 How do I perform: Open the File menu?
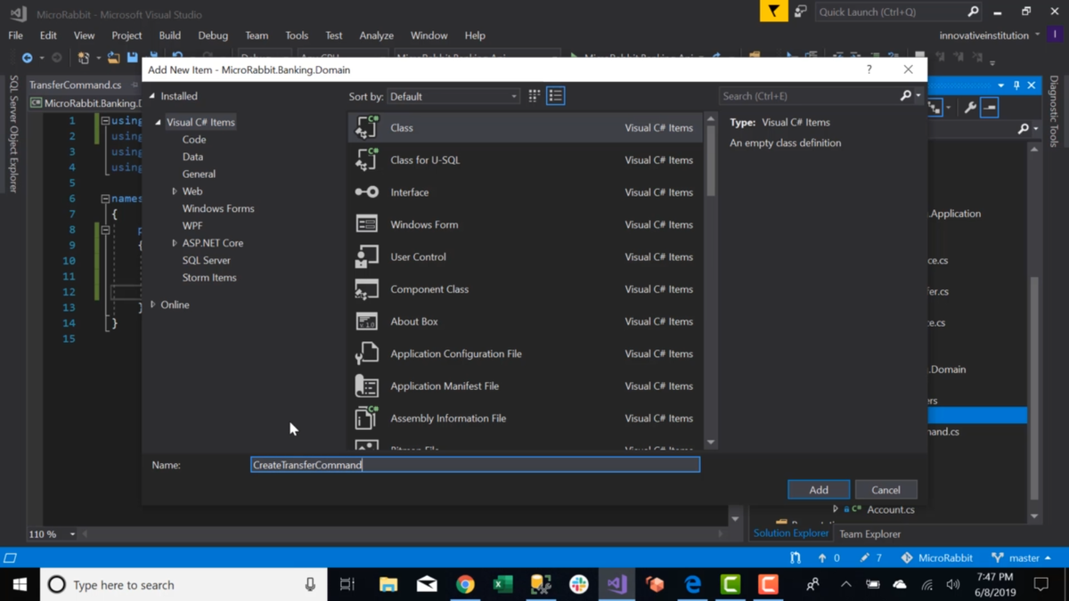pos(16,36)
